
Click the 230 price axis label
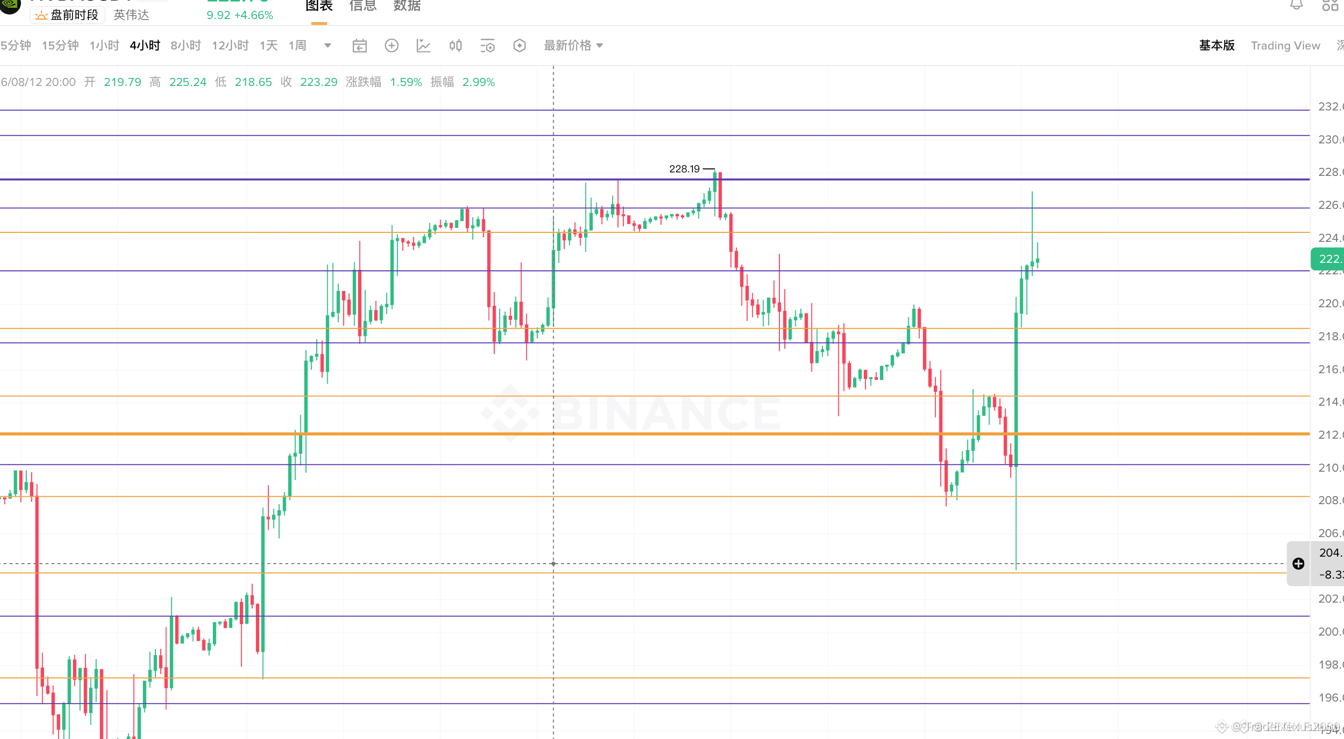pyautogui.click(x=1331, y=139)
